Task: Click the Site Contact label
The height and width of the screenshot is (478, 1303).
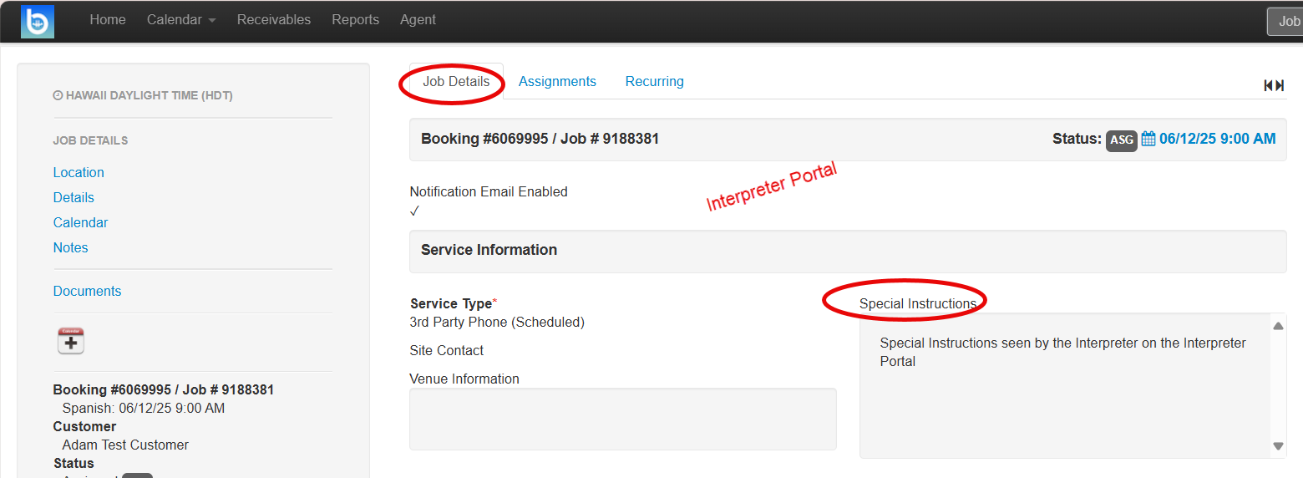Action: coord(447,351)
